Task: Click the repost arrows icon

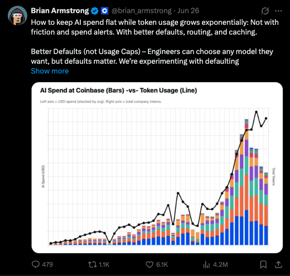Action: pyautogui.click(x=92, y=264)
